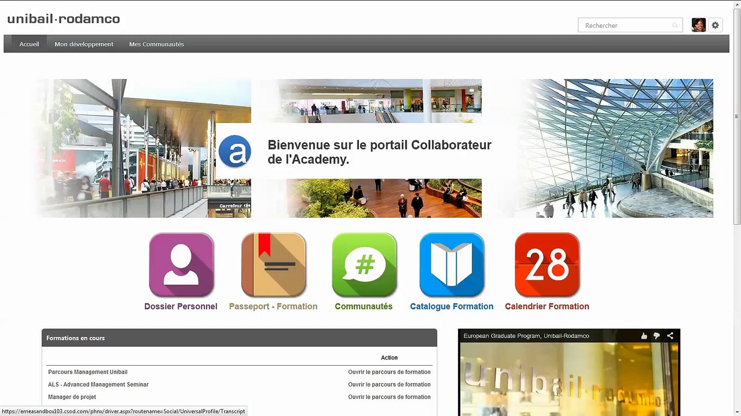This screenshot has width=741, height=416.
Task: Open the Mon développement menu
Action: 84,44
